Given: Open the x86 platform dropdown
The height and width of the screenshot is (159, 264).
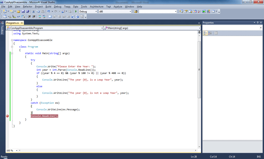Looking at the screenshot, I should click(115, 11).
